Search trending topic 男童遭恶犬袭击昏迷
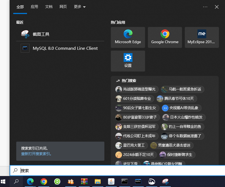Viewport: 225px width, 187px height. tap(172, 145)
